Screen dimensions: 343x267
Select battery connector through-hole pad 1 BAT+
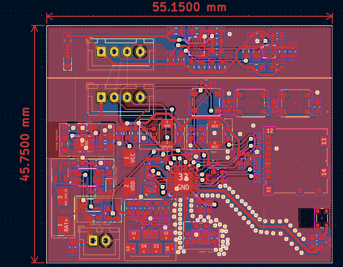[93, 241]
